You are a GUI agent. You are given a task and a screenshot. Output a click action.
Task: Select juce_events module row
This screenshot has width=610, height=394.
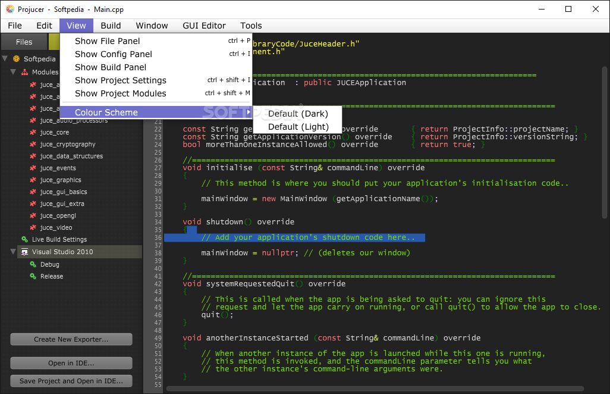[x=58, y=168]
